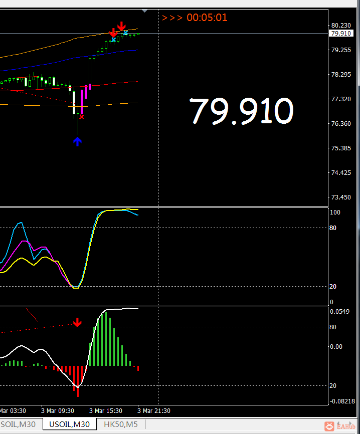Viewport: 360px width, 434px height.
Task: Click the 3 Mar 21:30 time label
Action: [154, 411]
